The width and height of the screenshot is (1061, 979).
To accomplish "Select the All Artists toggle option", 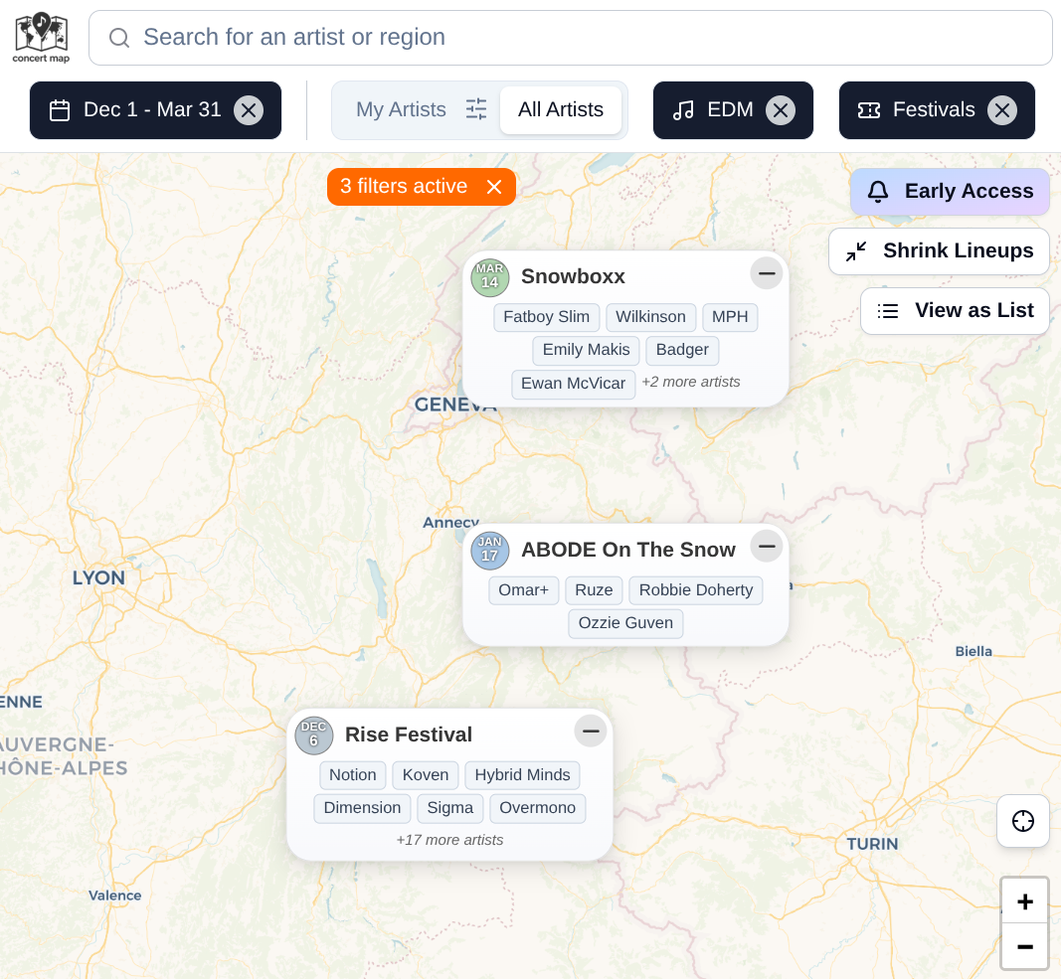I will (560, 109).
